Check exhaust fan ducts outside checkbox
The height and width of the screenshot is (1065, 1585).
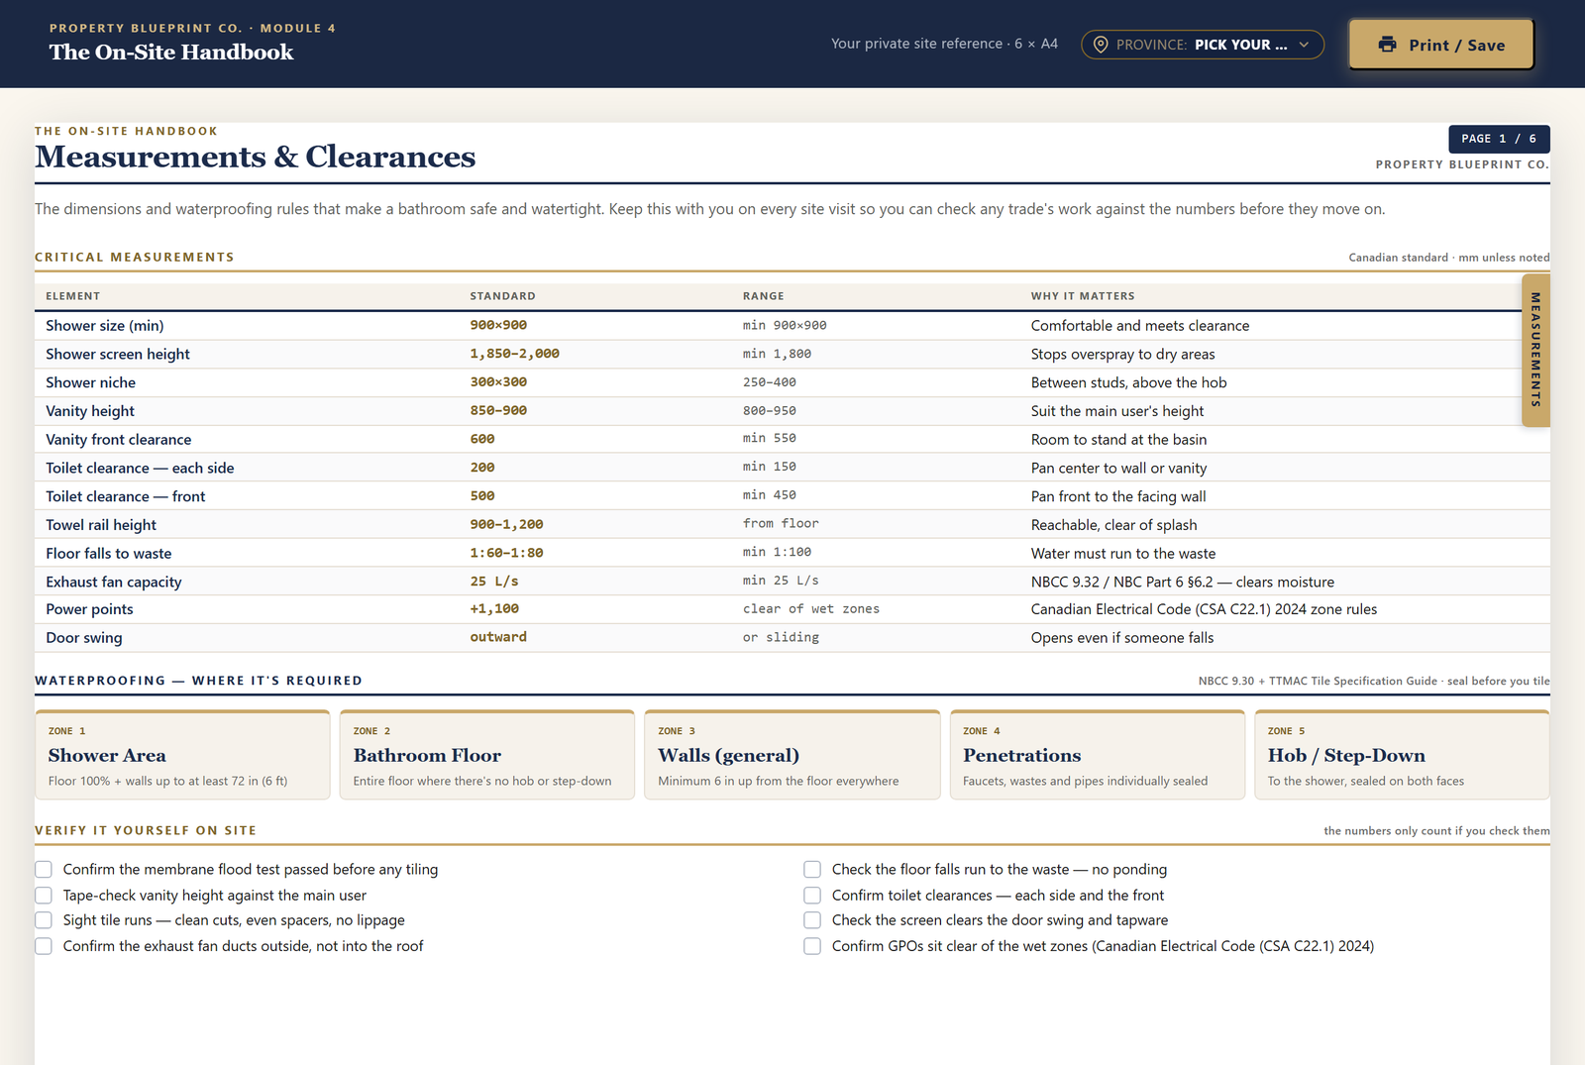(44, 946)
